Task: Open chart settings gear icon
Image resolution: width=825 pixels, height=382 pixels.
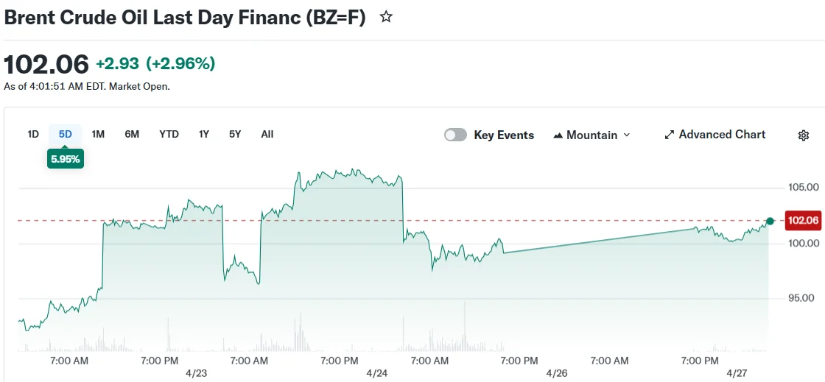Action: pos(804,135)
